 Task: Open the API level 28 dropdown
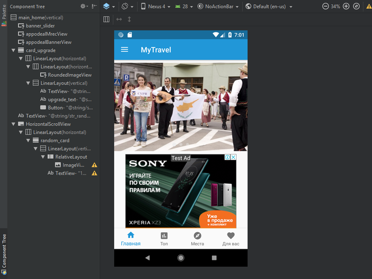[183, 6]
